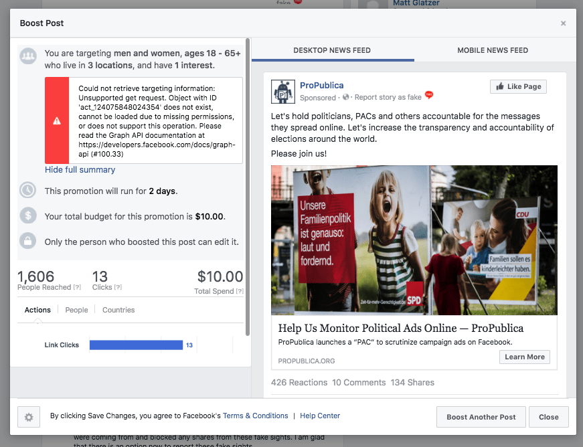583x447 pixels.
Task: Select the Desktop News Feed tab
Action: click(332, 50)
